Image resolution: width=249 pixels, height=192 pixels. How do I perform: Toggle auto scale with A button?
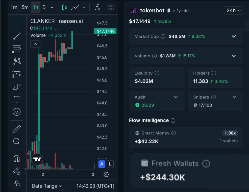tap(102, 164)
